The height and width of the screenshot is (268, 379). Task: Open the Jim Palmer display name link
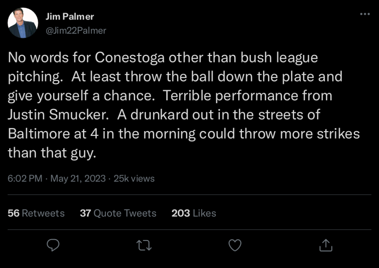point(70,17)
